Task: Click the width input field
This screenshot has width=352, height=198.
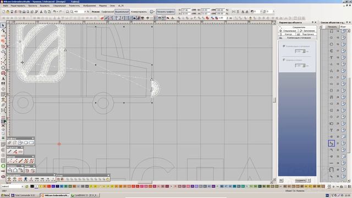Action: tap(205, 10)
